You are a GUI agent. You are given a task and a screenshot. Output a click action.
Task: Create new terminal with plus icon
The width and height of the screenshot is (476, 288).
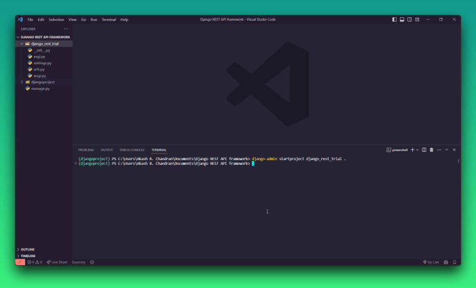pos(412,150)
